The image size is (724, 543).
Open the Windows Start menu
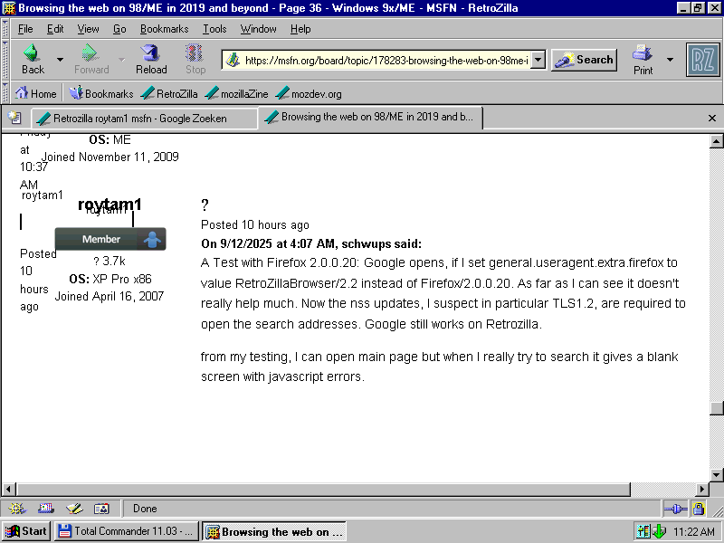pos(26,531)
